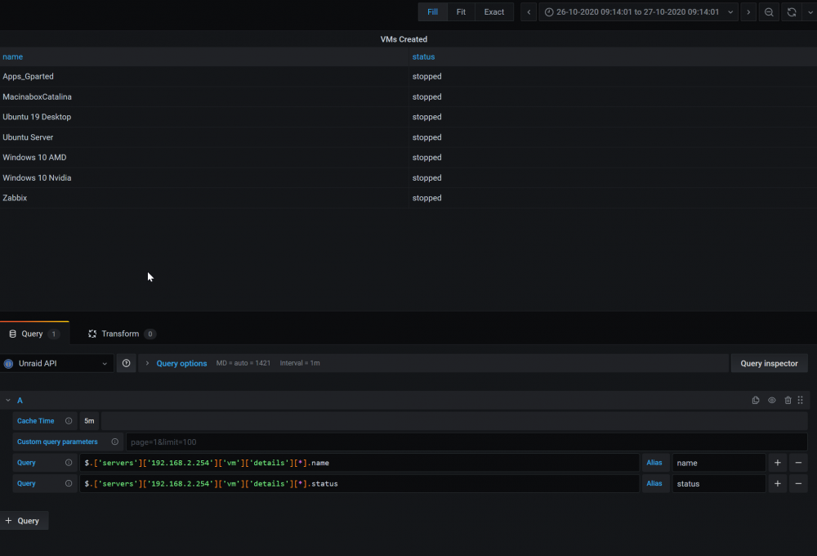Collapse query A row
Image resolution: width=817 pixels, height=556 pixels.
click(8, 401)
